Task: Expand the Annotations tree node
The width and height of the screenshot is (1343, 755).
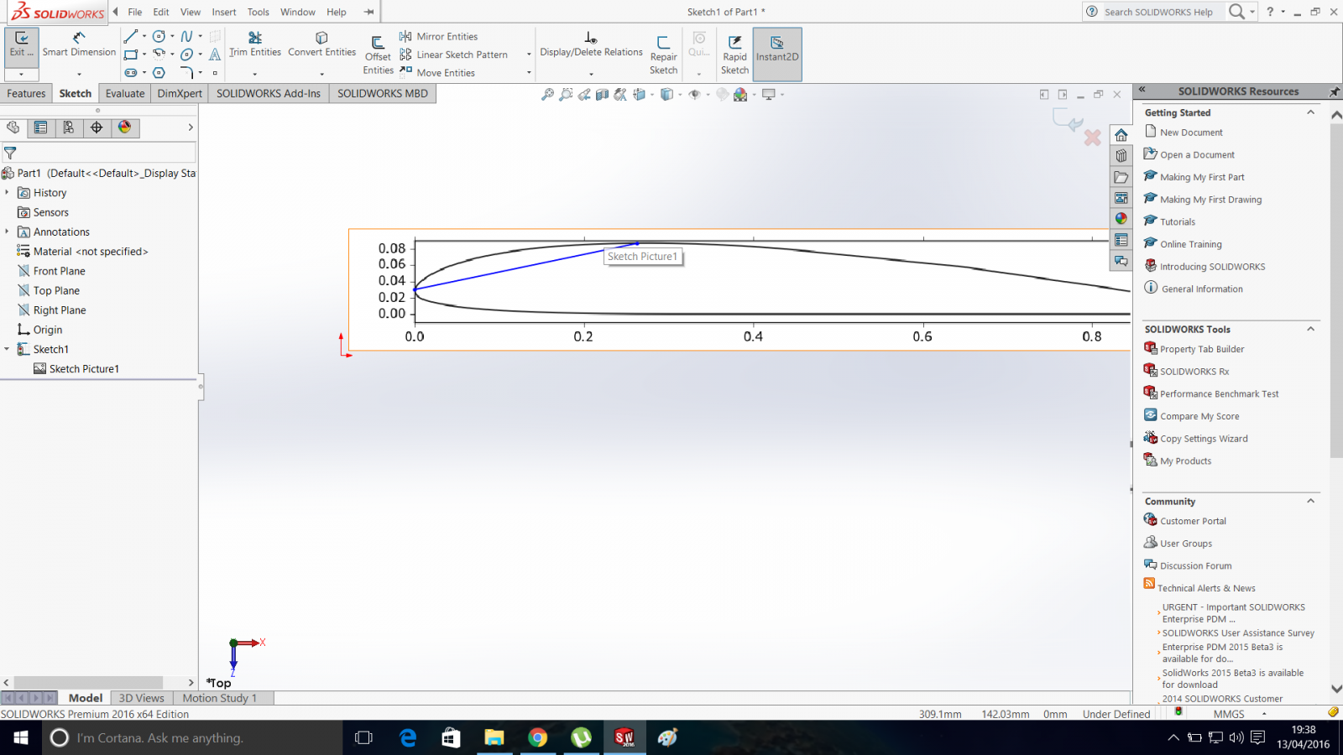Action: 7,232
